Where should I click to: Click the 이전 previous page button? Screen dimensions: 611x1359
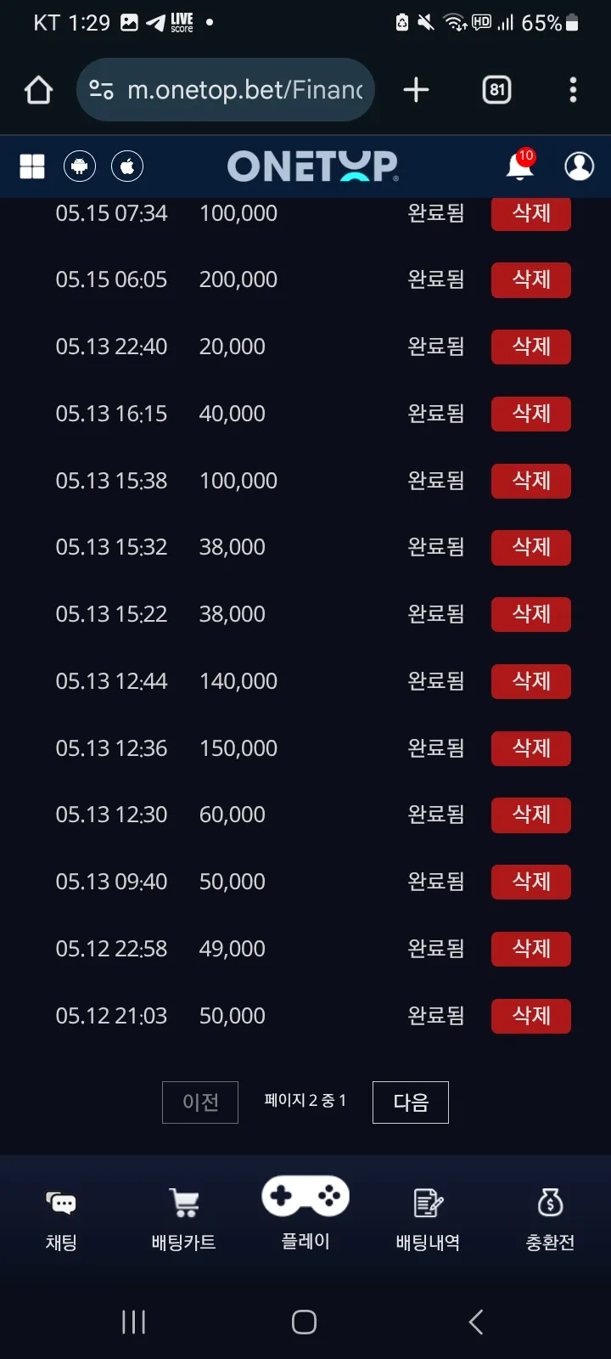pos(200,1102)
